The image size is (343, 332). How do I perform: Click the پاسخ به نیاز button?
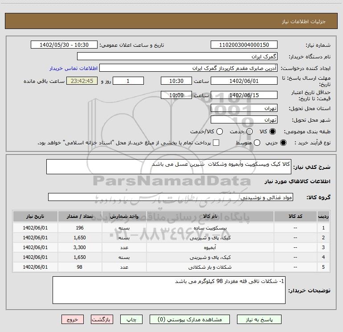point(259,320)
